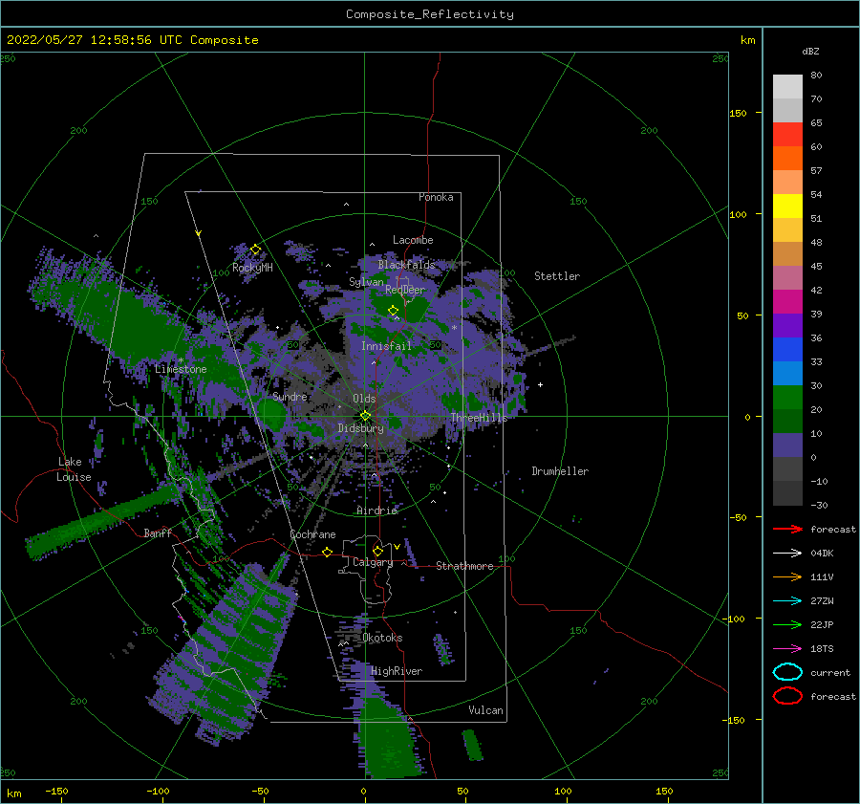
Task: Click the RockyMH label
Action: click(252, 268)
